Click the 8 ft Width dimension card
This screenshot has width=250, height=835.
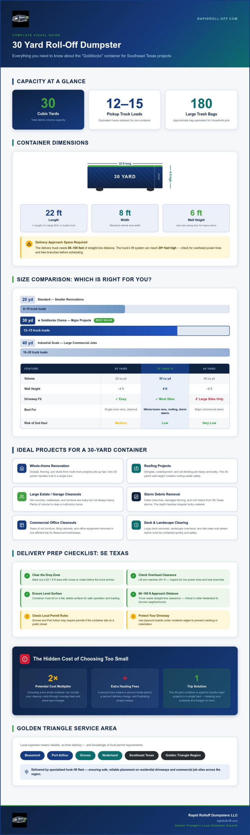coord(125,218)
